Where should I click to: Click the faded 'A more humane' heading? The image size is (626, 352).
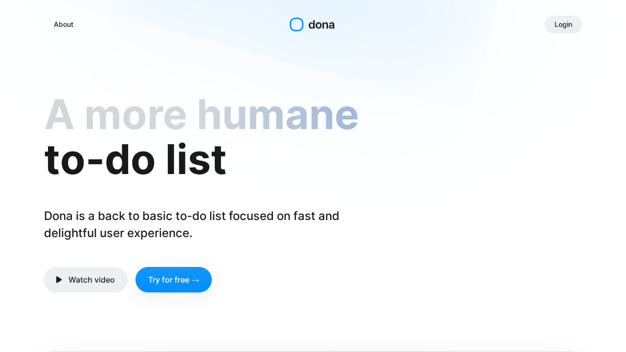pyautogui.click(x=201, y=114)
